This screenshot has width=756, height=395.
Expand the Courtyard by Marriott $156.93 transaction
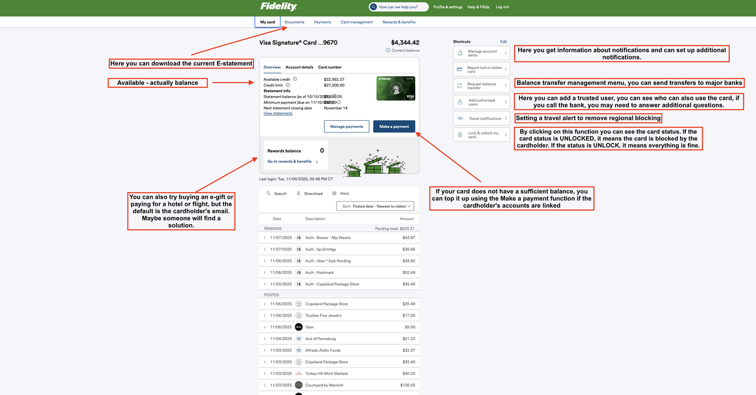point(265,386)
